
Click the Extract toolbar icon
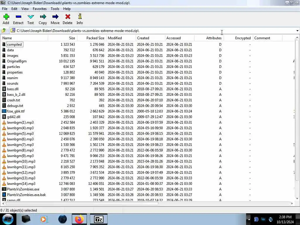click(18, 17)
